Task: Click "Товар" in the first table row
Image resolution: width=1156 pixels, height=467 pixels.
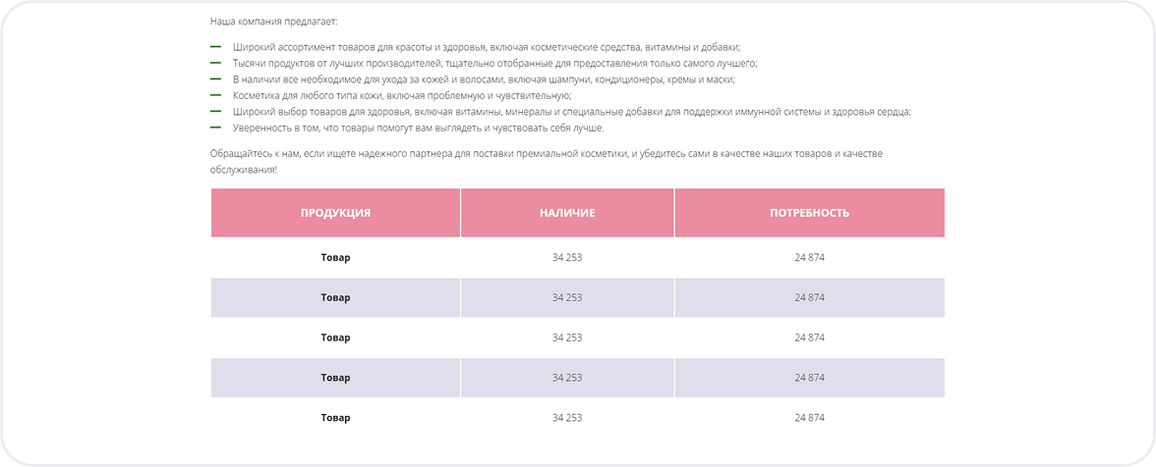Action: [x=335, y=258]
